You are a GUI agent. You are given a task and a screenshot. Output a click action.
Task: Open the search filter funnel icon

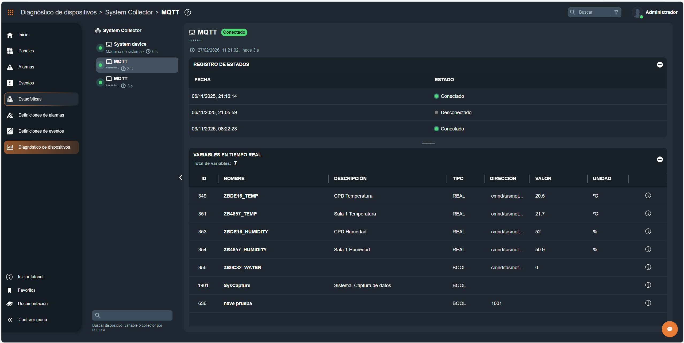coord(616,12)
